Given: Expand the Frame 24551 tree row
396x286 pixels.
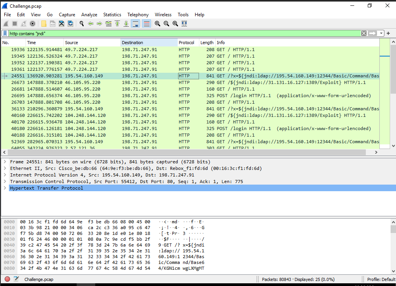Looking at the screenshot, I should [5, 161].
